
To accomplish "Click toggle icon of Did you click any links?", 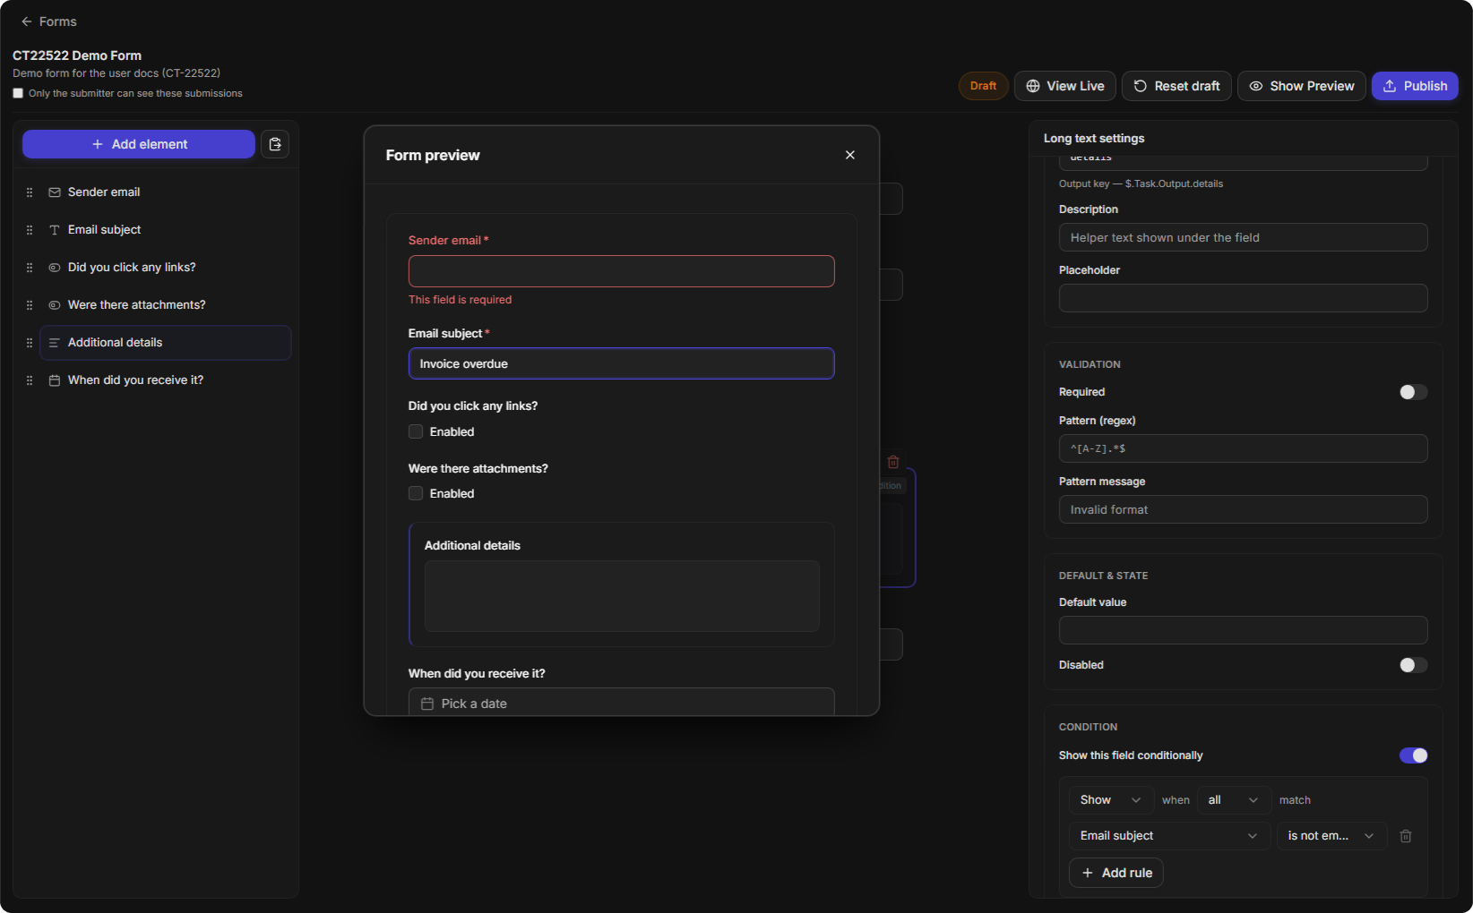I will click(55, 268).
